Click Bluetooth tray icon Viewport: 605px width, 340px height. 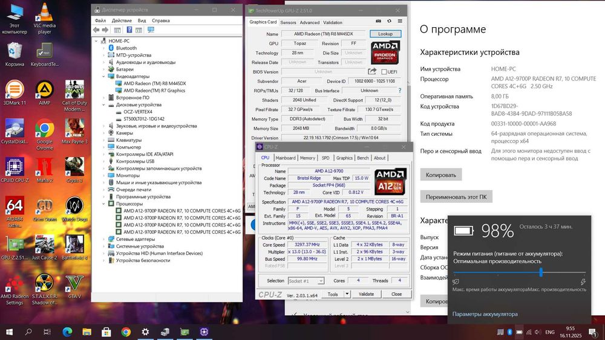click(x=509, y=332)
